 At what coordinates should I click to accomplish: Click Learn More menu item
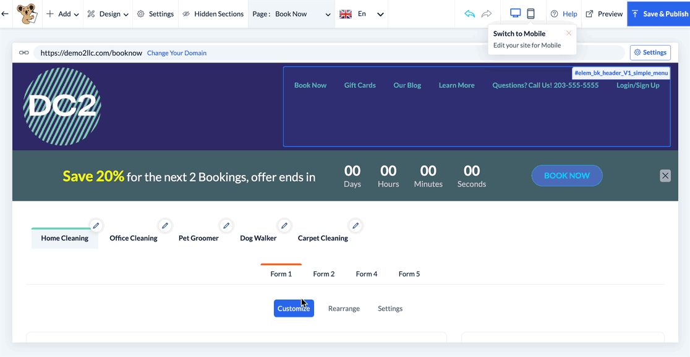click(x=456, y=85)
